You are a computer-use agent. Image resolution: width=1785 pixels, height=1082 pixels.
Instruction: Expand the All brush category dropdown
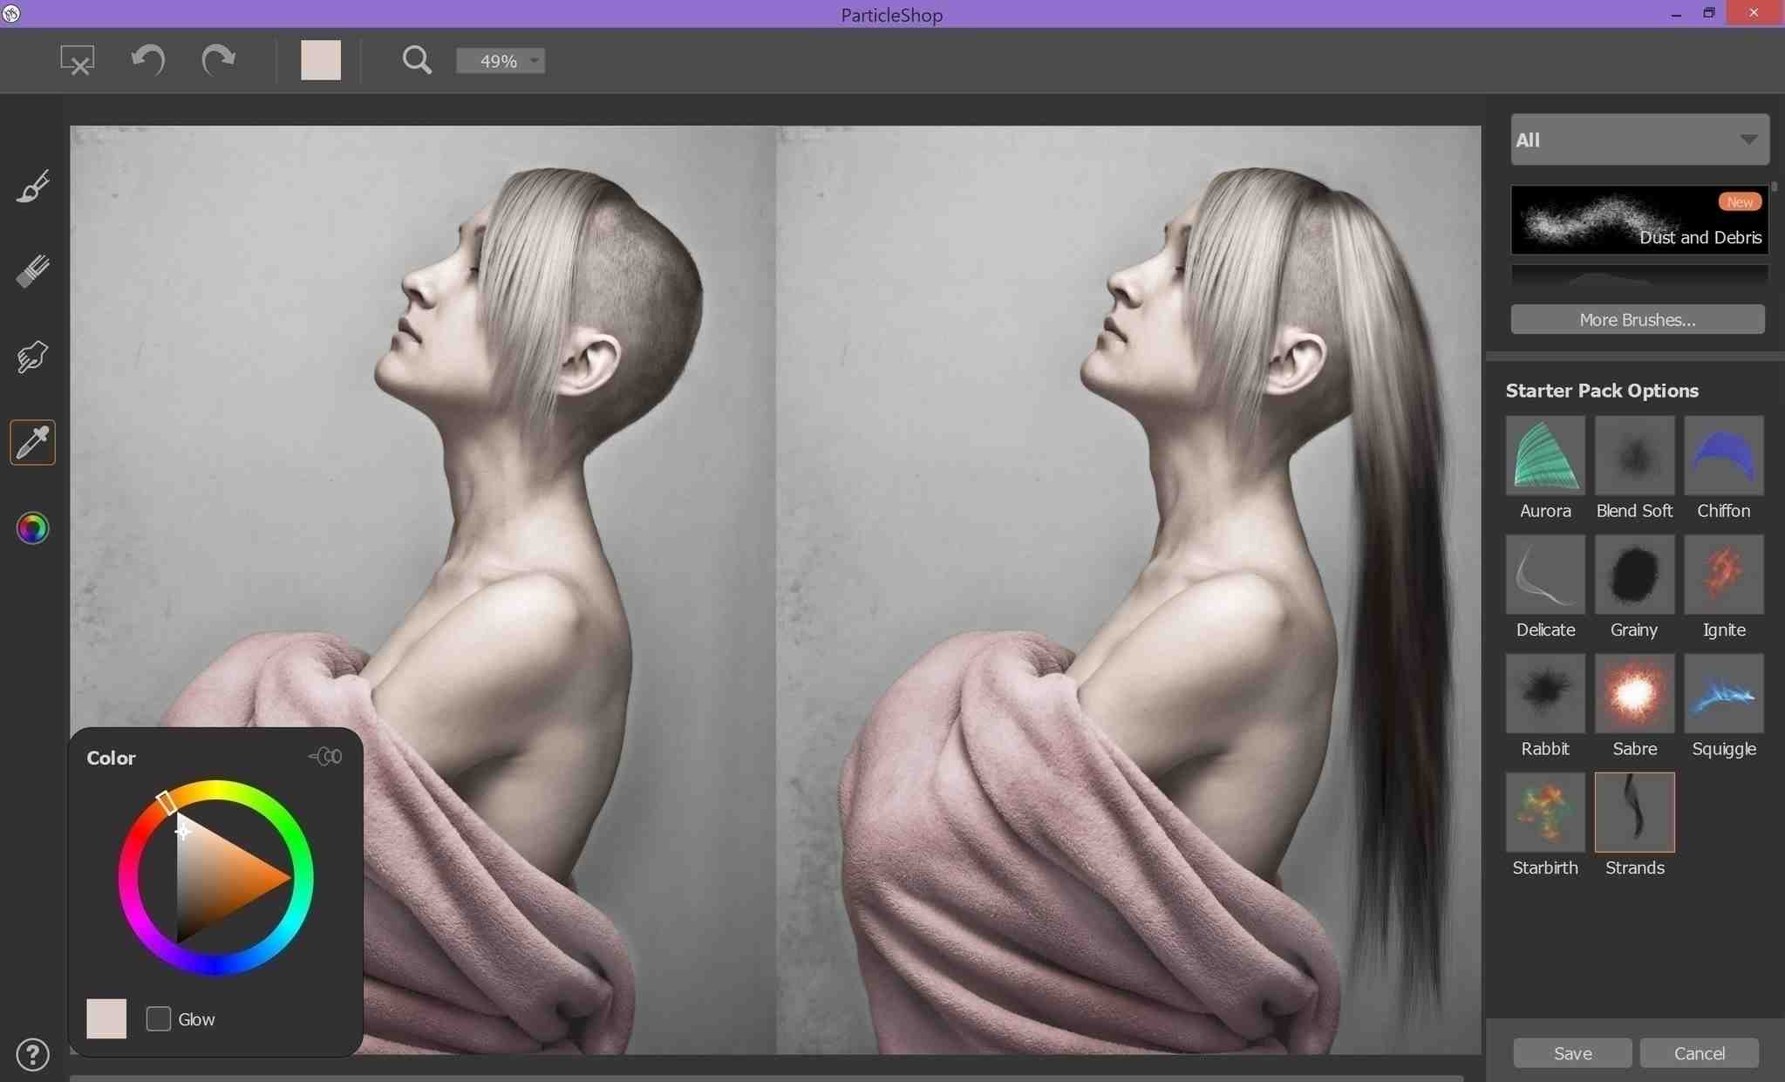1639,140
